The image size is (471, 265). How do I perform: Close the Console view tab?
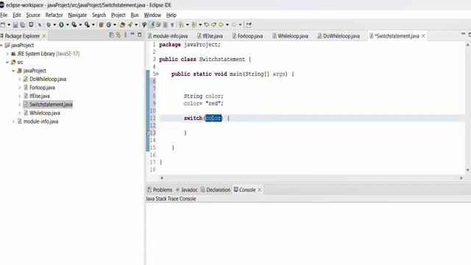[x=260, y=190]
